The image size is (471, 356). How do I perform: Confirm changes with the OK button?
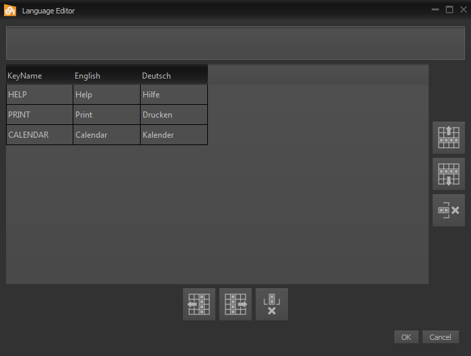[406, 337]
